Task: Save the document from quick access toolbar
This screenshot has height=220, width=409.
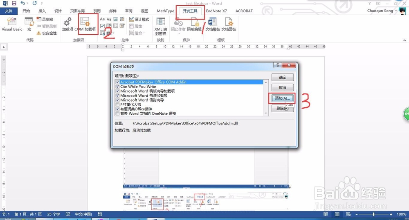Action: [14, 3]
